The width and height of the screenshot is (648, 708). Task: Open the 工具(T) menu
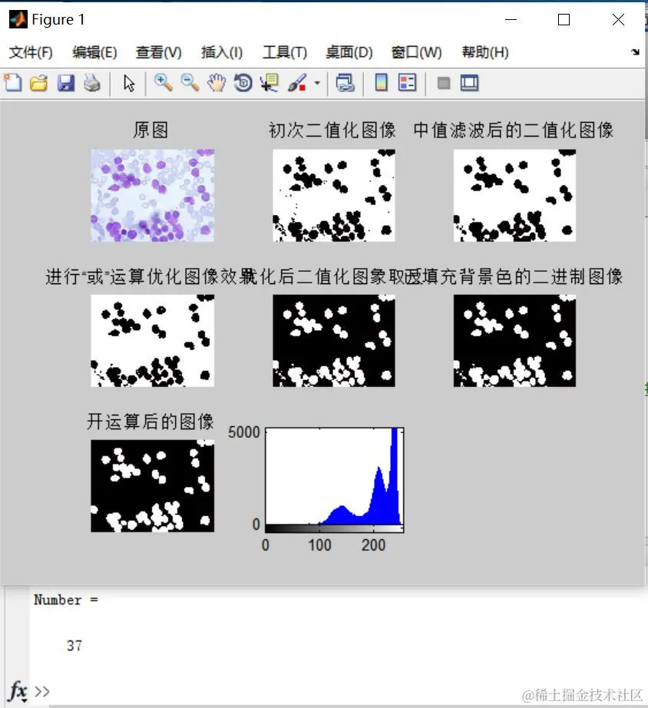(285, 52)
